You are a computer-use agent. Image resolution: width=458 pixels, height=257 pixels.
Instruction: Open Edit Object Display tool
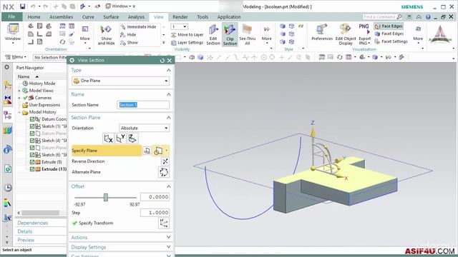click(x=346, y=34)
